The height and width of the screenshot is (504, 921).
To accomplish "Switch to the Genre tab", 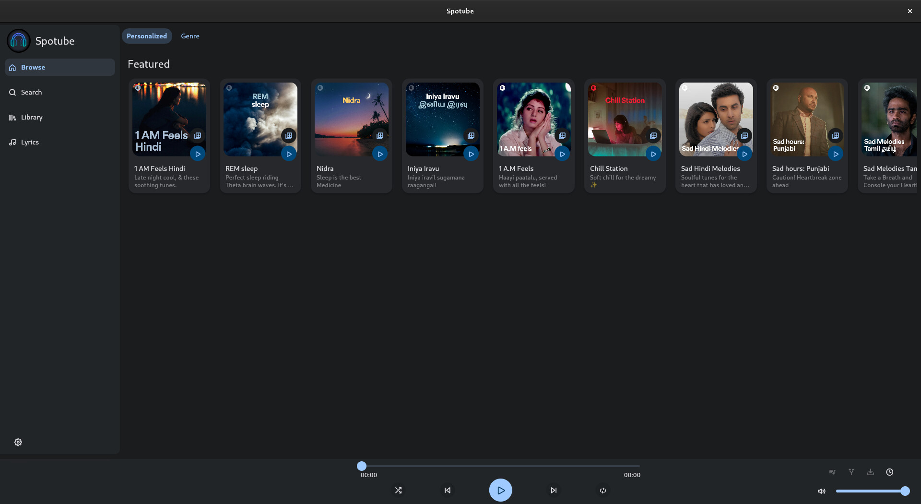I will tap(190, 36).
